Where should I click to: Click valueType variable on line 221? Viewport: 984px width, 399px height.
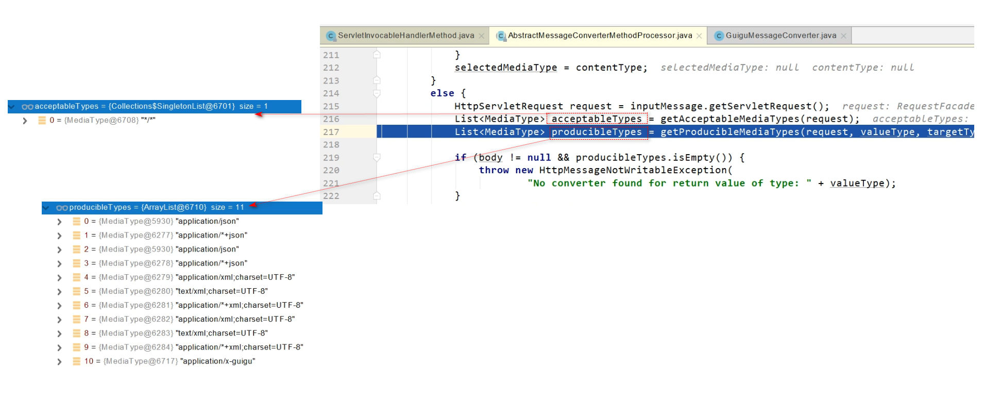(857, 183)
